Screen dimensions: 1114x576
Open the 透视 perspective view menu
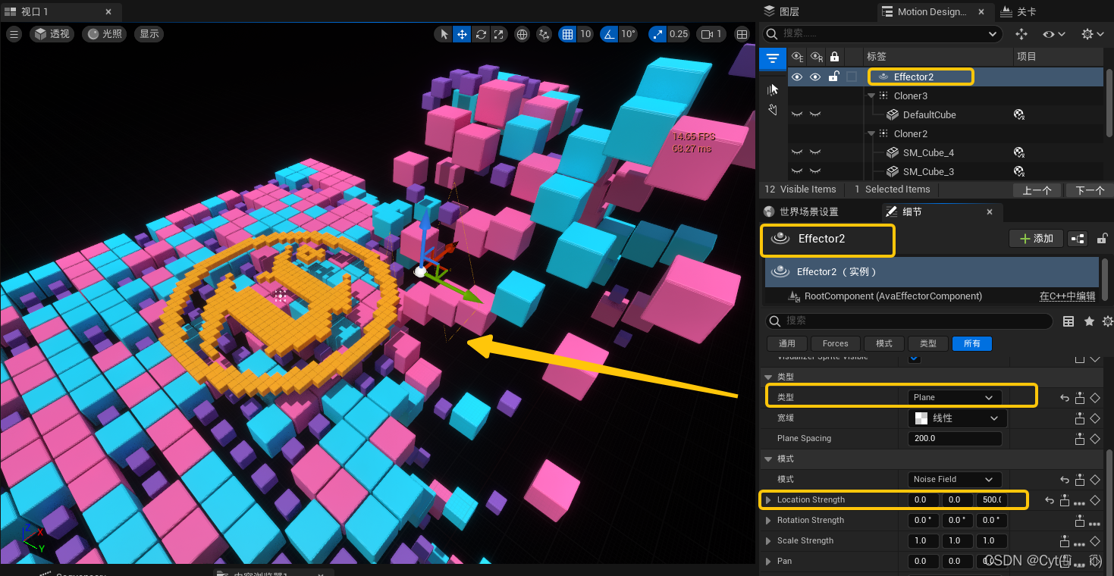[x=52, y=34]
